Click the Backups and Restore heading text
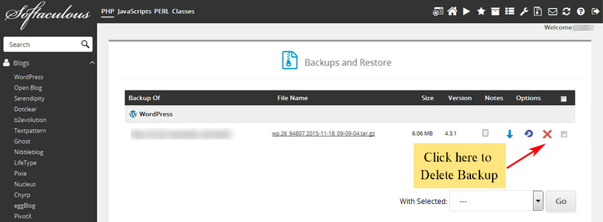The image size is (603, 222). 348,63
